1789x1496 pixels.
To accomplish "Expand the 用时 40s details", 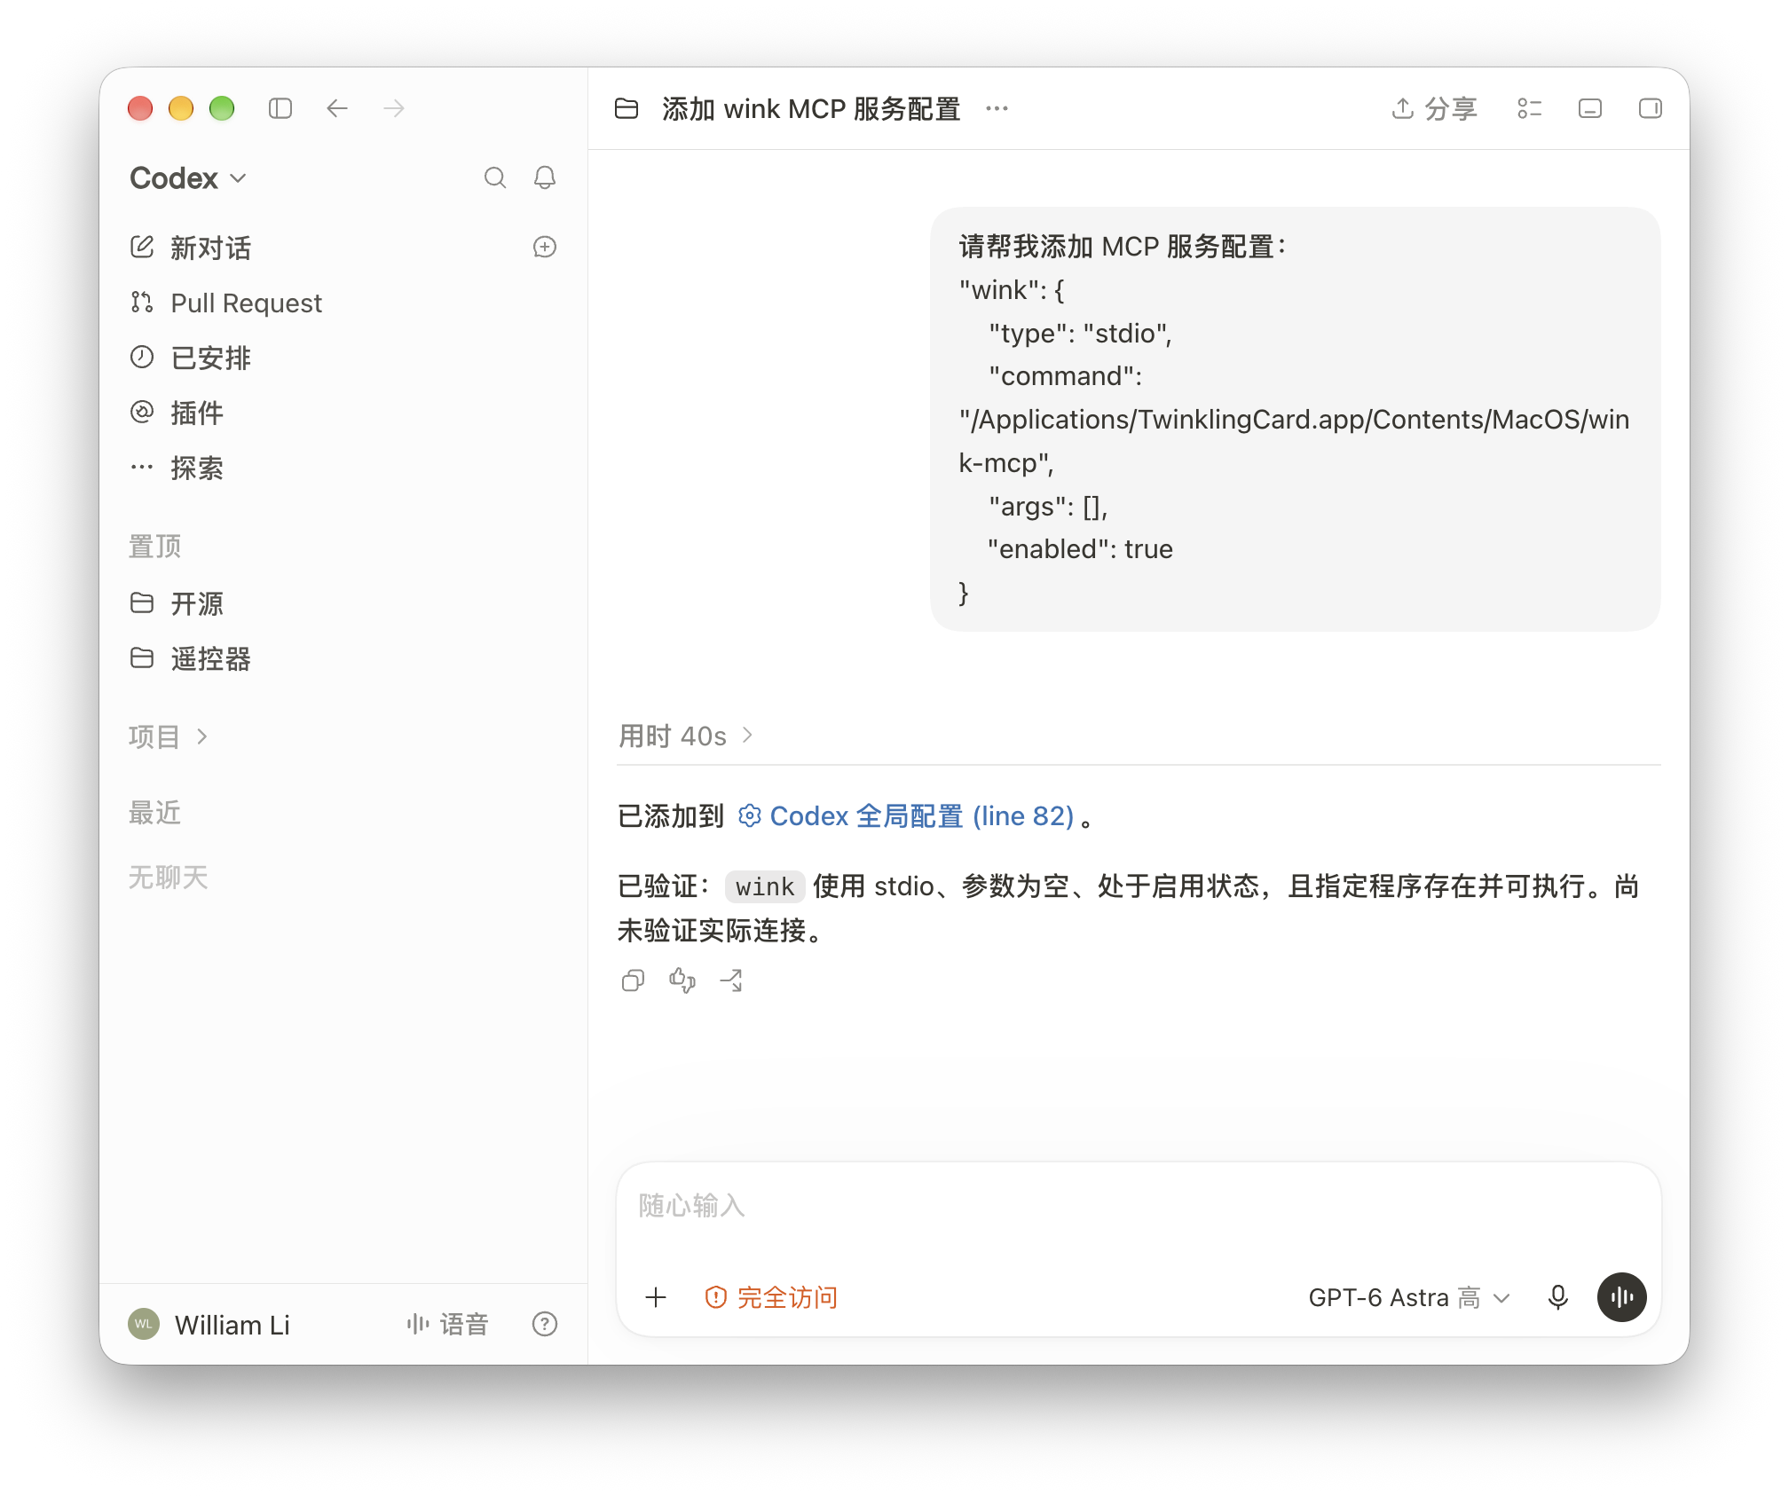I will coord(686,736).
